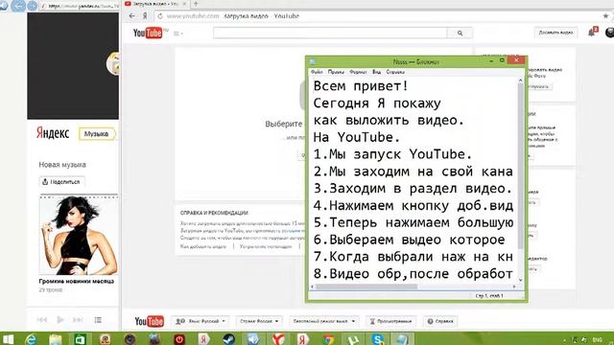The width and height of the screenshot is (614, 345).
Task: Click the Яндекс logo
Action: [x=53, y=133]
